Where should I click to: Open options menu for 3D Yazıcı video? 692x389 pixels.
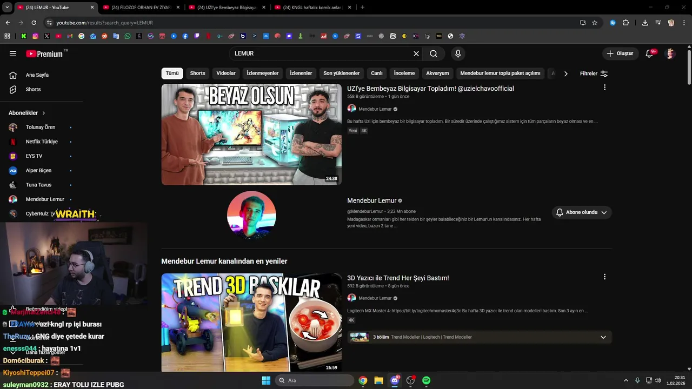(604, 277)
